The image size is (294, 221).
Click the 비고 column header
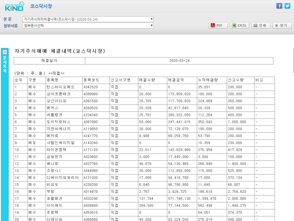click(x=259, y=80)
